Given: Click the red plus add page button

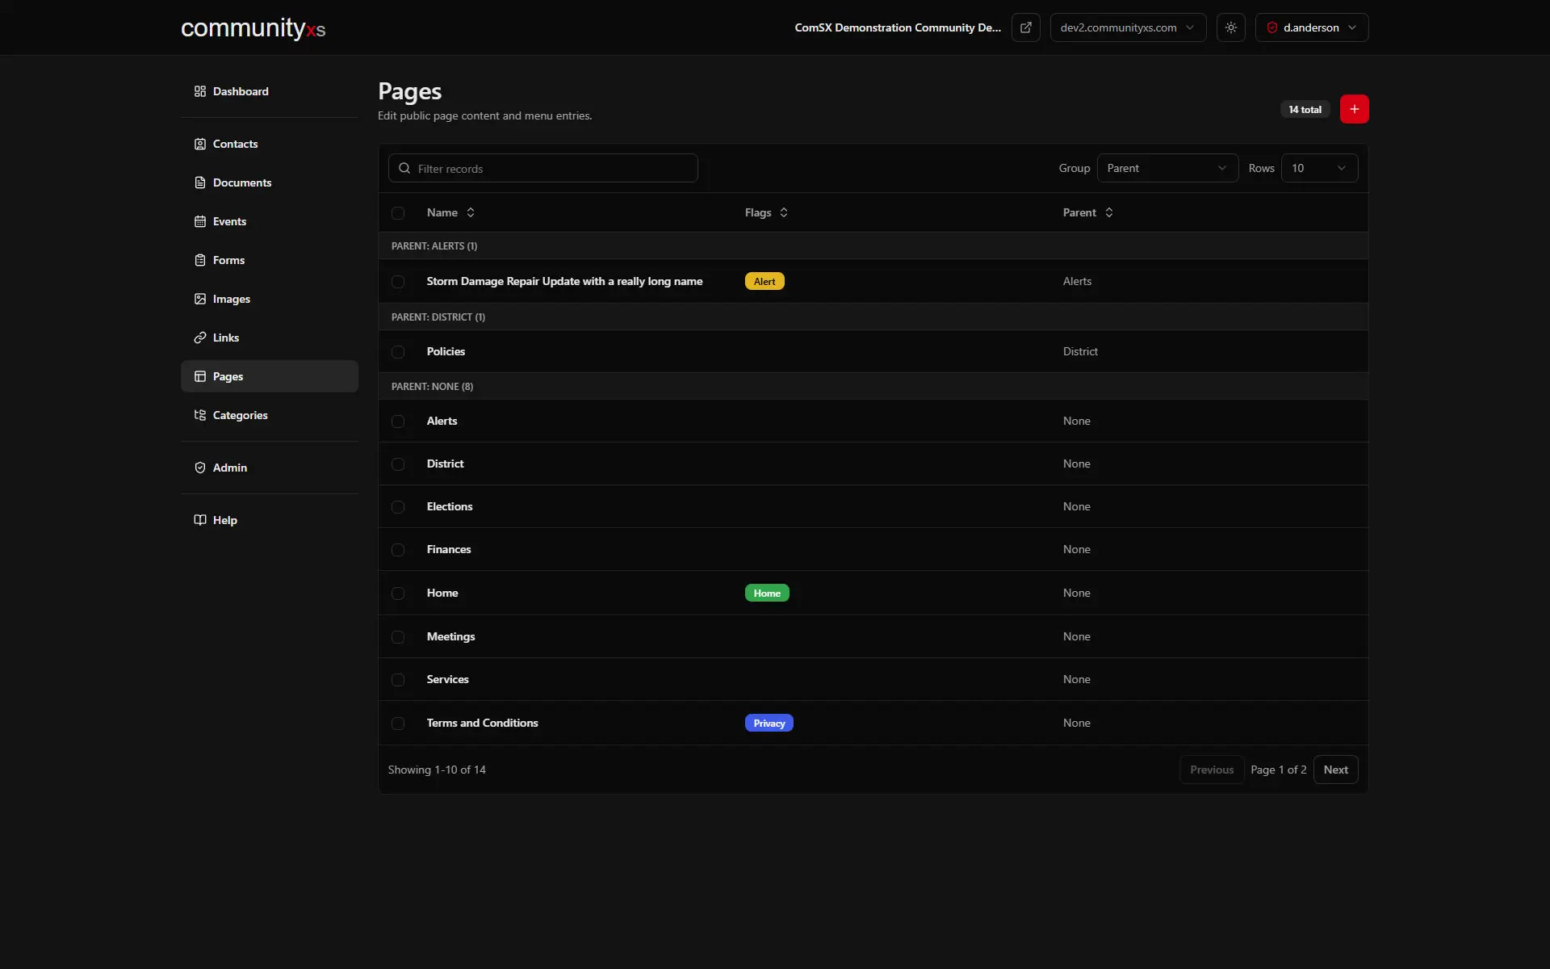Looking at the screenshot, I should tap(1354, 109).
